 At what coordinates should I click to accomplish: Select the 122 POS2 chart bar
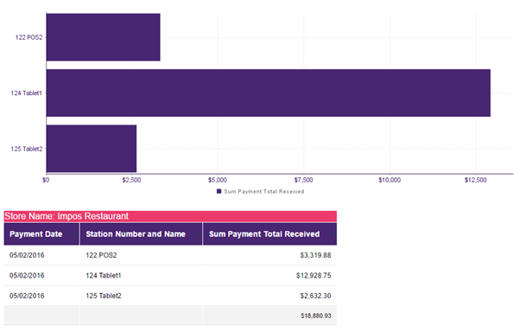click(104, 37)
